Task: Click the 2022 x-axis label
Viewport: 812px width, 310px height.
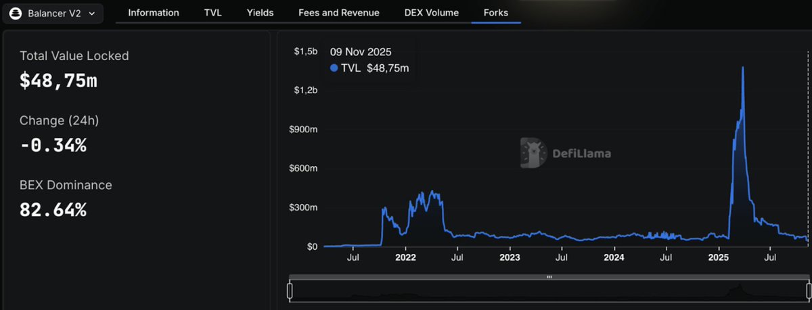Action: (x=405, y=257)
